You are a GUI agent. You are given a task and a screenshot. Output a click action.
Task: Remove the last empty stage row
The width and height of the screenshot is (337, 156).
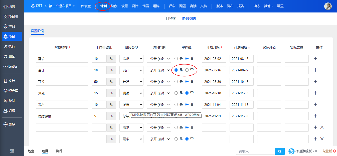(x=322, y=139)
